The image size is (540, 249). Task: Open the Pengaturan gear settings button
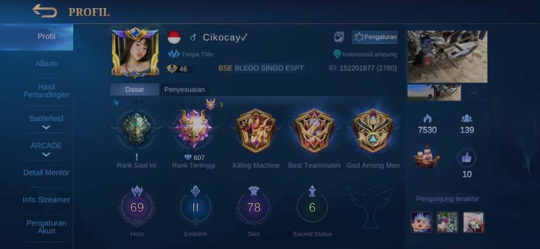375,37
